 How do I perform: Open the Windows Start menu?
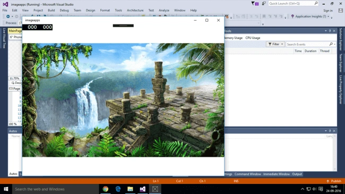coord(6,189)
